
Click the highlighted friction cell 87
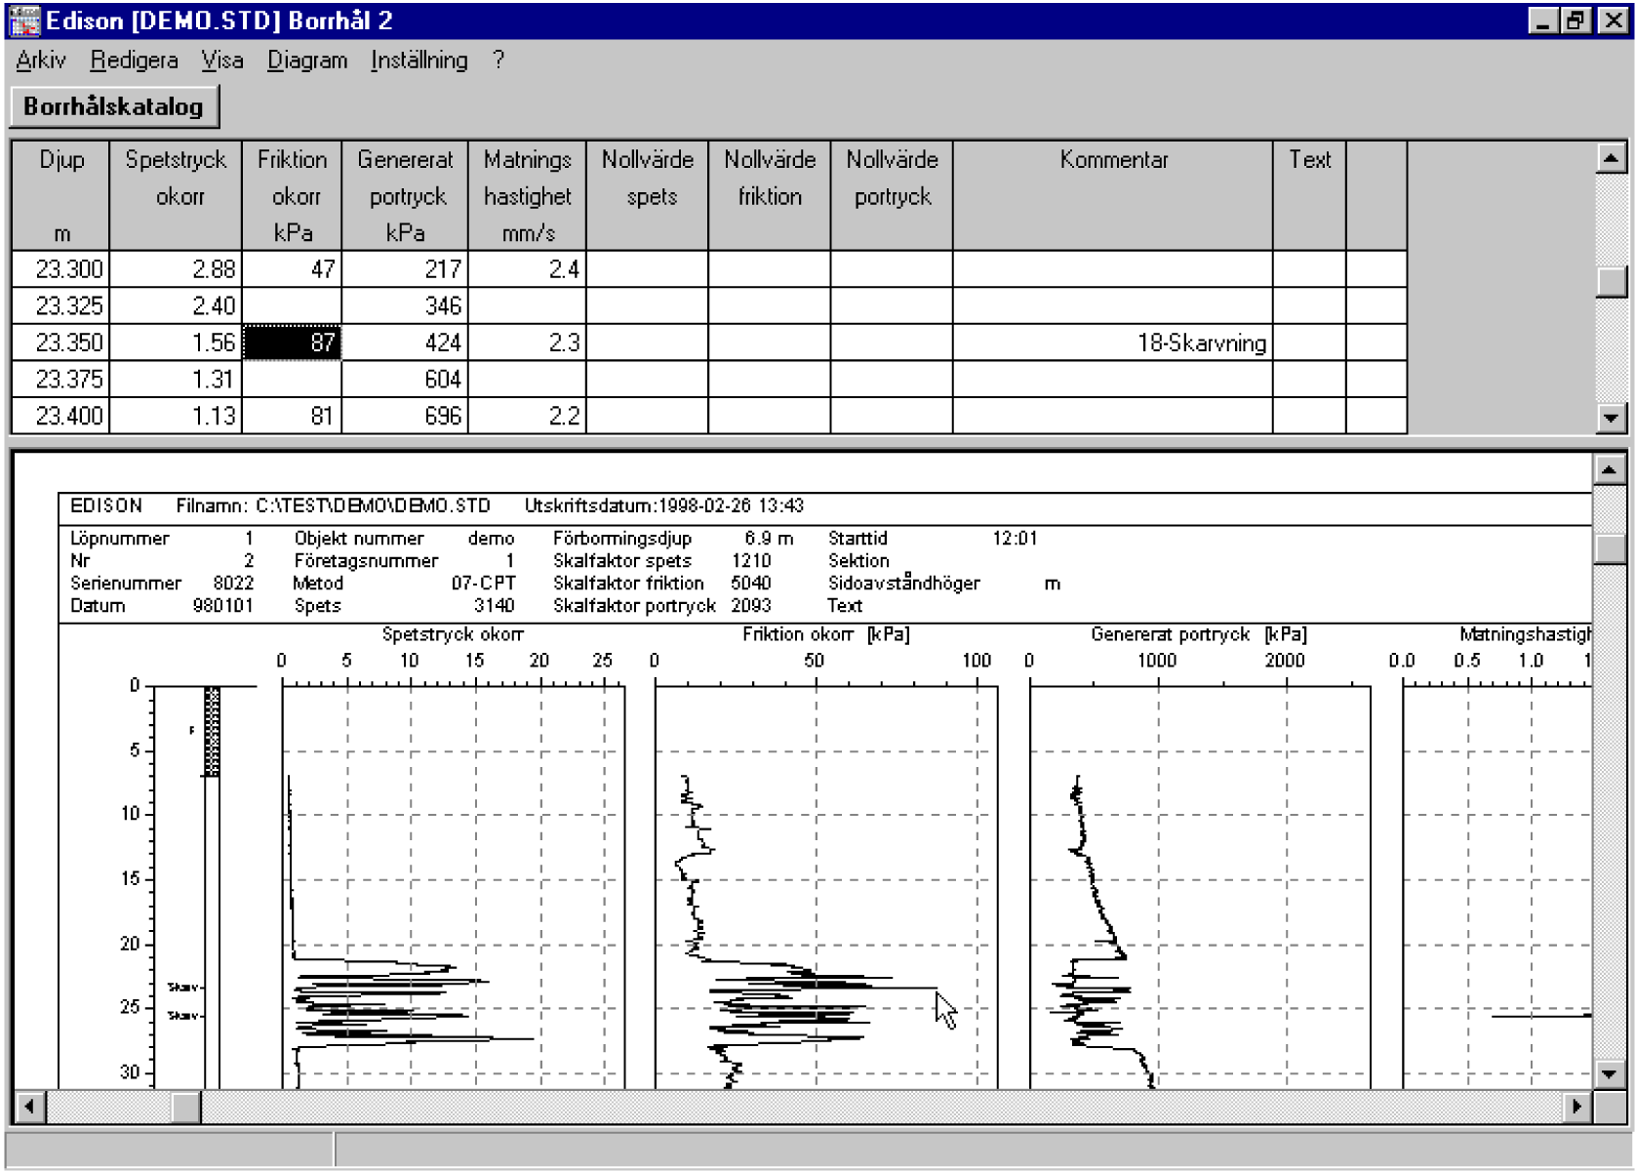click(292, 343)
